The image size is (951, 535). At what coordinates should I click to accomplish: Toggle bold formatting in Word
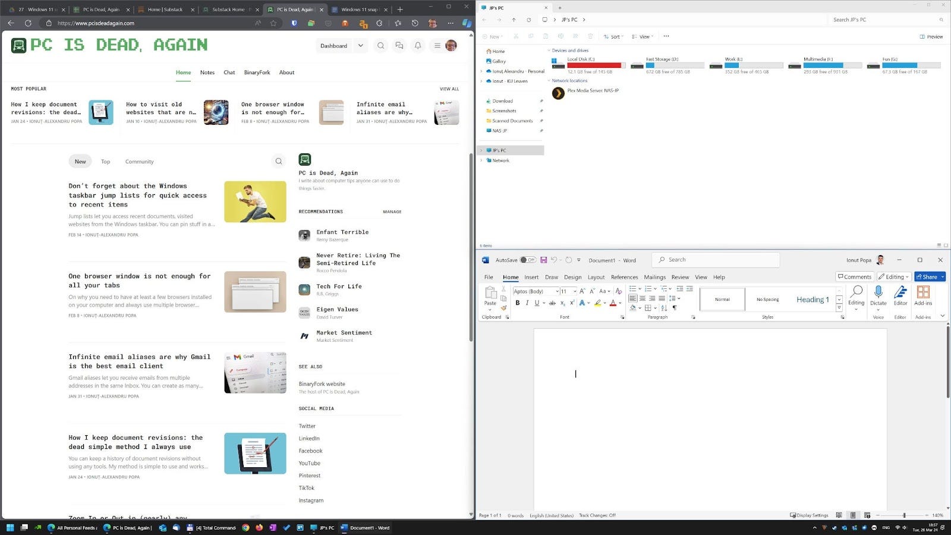click(x=518, y=303)
